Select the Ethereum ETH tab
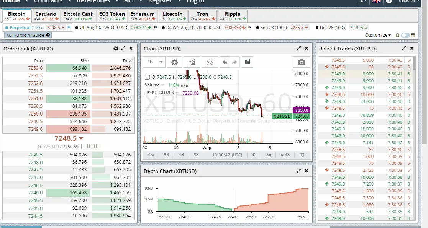428x228 pixels. (143, 16)
